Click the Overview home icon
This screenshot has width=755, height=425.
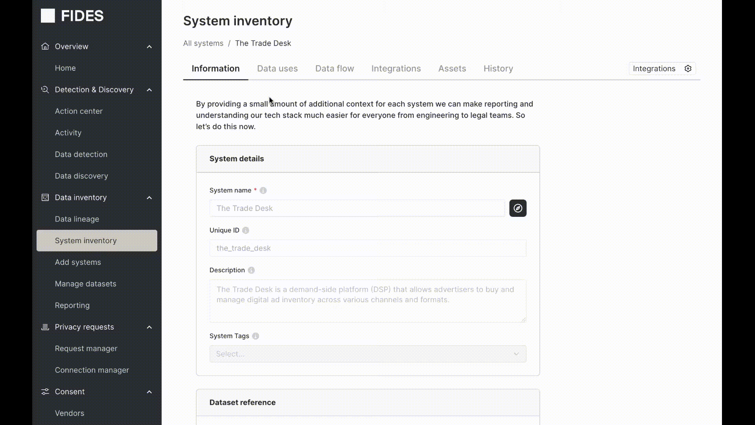coord(45,46)
